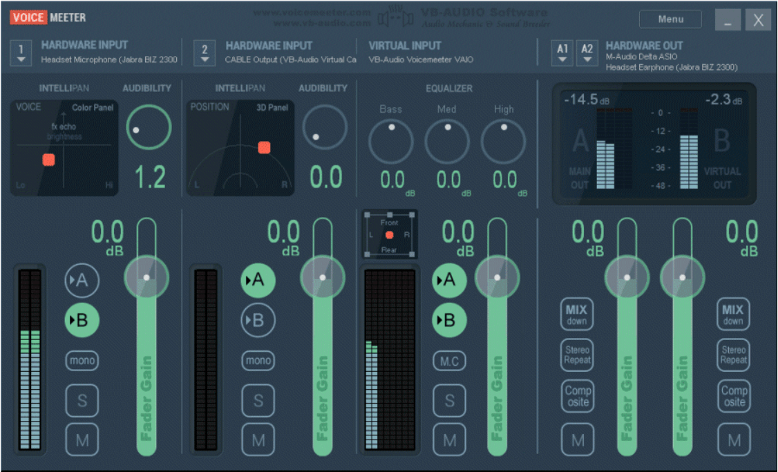Enable mono on hardware input 1
This screenshot has height=472, width=778.
(82, 360)
